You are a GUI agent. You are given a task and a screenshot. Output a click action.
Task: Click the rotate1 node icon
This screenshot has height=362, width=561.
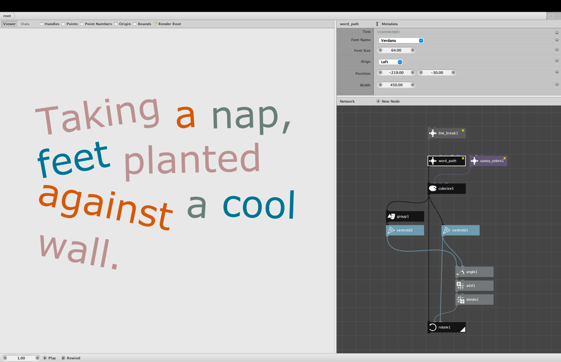pyautogui.click(x=433, y=327)
